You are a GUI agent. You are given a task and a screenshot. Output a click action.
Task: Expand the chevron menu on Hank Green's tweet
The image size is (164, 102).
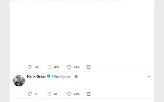pos(149,76)
